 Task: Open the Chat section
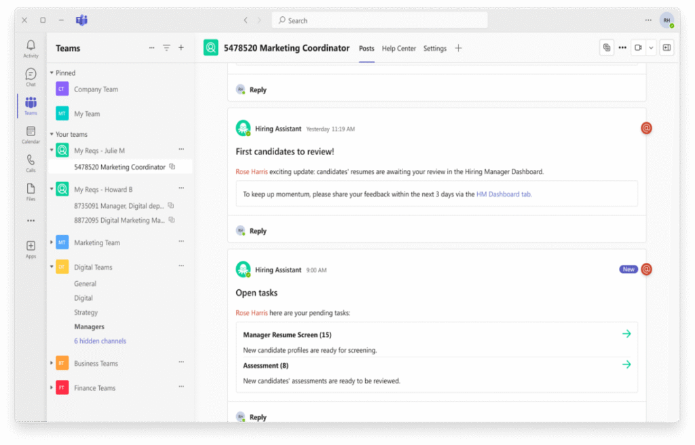tap(31, 77)
